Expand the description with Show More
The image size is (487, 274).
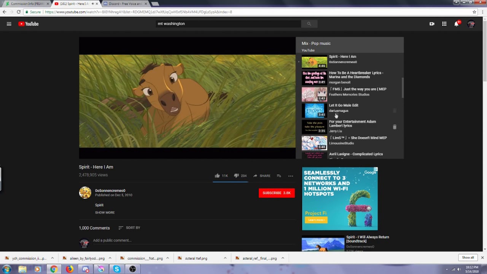point(105,213)
